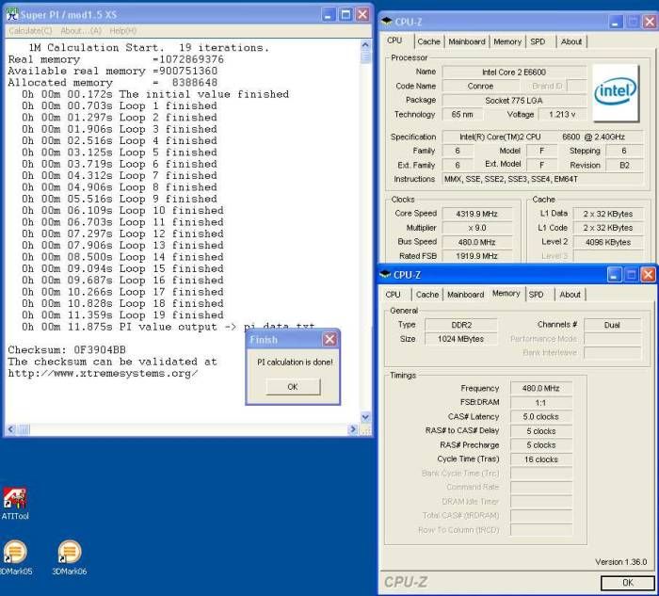Close the Finish dialog with its X
The height and width of the screenshot is (596, 659).
[329, 339]
